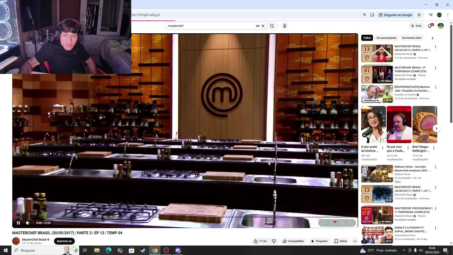Click the search magnifier button
The height and width of the screenshot is (255, 453).
[272, 26]
